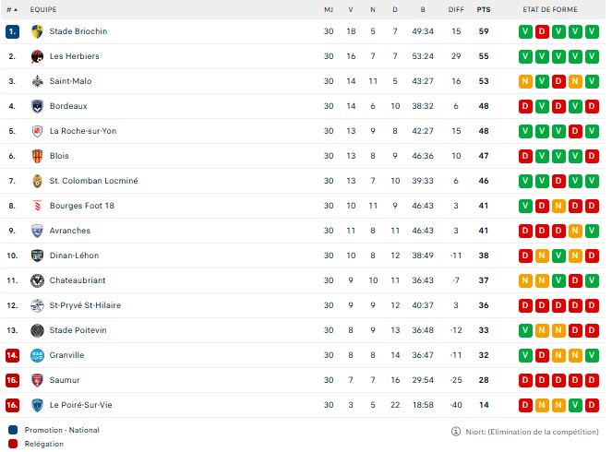Click the red Relégation legend swatch
Screen dimensions: 612x452
13,444
